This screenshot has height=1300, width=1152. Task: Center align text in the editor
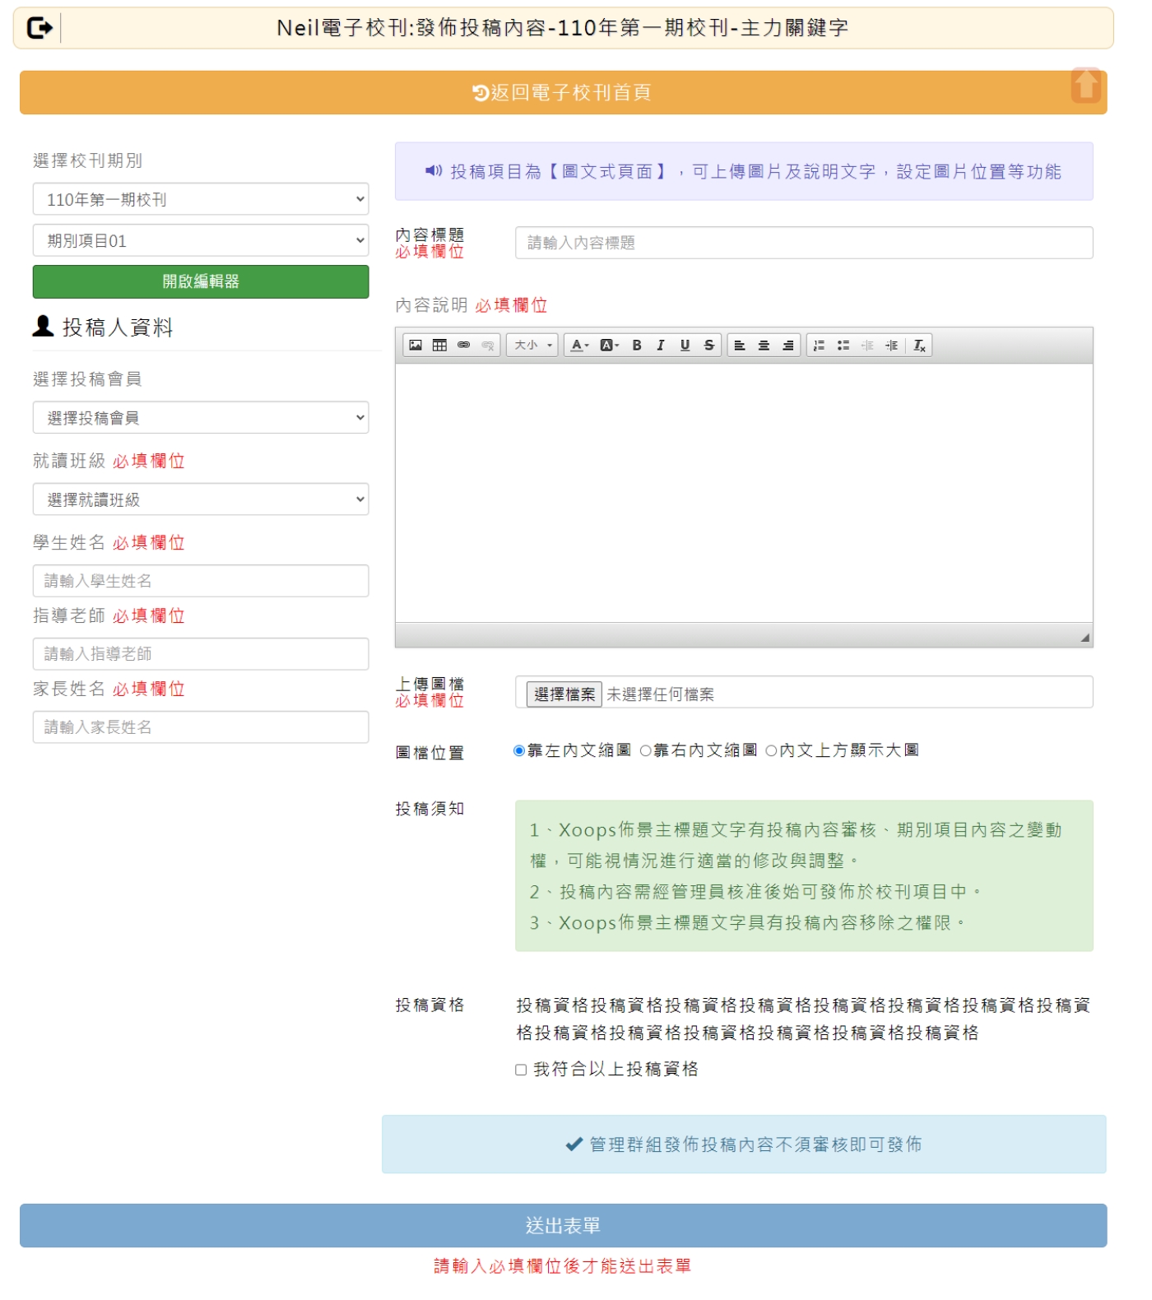tap(764, 346)
